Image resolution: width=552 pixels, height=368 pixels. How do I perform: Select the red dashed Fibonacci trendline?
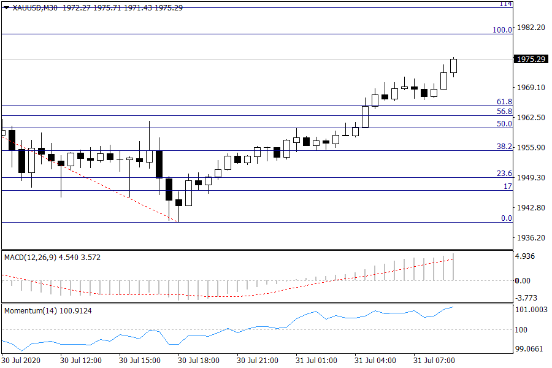(x=92, y=180)
